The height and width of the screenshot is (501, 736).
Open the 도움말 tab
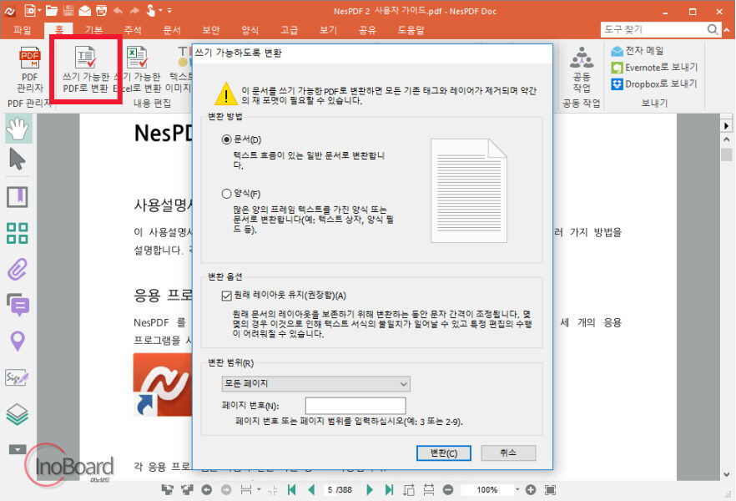(x=411, y=30)
